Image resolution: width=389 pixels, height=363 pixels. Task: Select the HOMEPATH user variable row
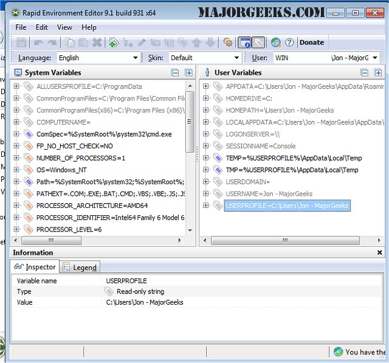[280, 110]
